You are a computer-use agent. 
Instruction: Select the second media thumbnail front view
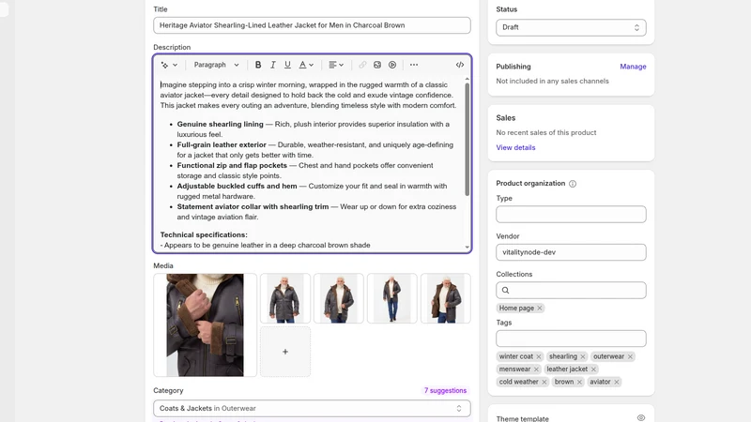pyautogui.click(x=285, y=298)
